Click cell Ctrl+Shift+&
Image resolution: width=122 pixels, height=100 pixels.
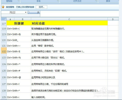point(19,34)
